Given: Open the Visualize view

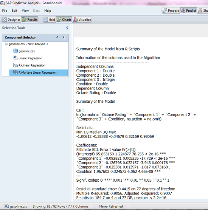Looking at the screenshot, I should (82, 20).
